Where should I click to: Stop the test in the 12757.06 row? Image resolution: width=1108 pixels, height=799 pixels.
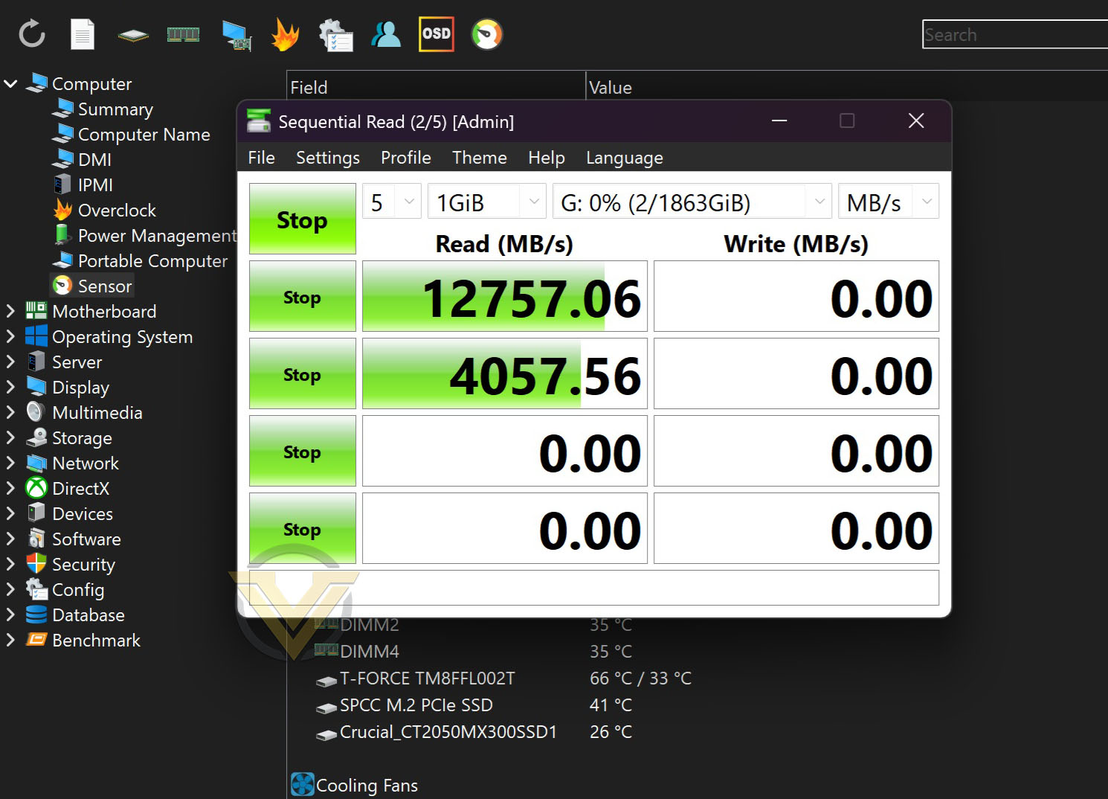tap(303, 297)
